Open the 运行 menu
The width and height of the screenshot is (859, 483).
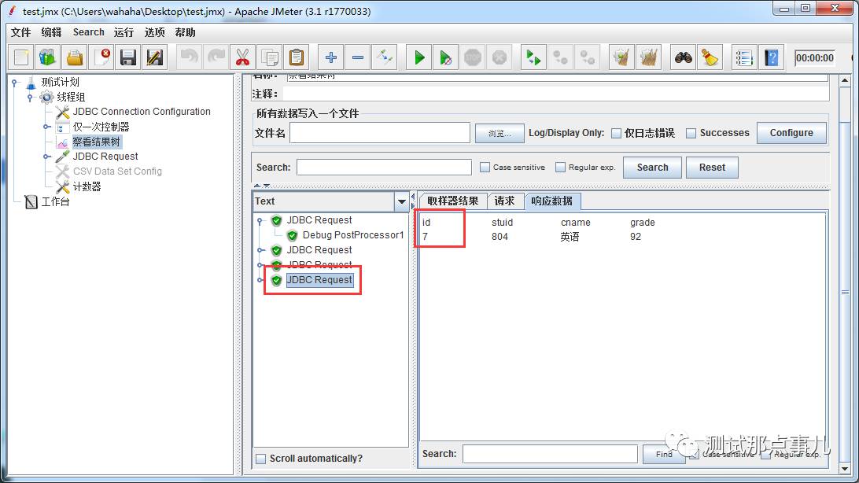(124, 32)
